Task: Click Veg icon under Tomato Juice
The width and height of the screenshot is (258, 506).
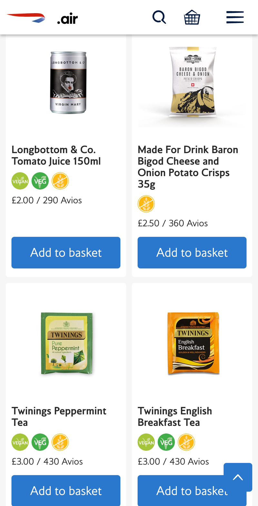Action: click(x=40, y=181)
